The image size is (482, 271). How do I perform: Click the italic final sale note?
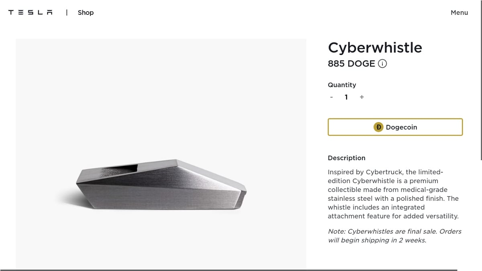click(x=394, y=236)
